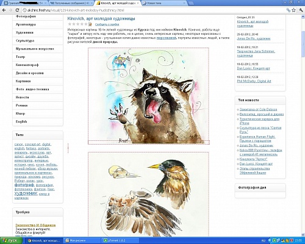The image size is (305, 244).
Task: Open the uTorrent taskbar button
Action: coord(120,240)
